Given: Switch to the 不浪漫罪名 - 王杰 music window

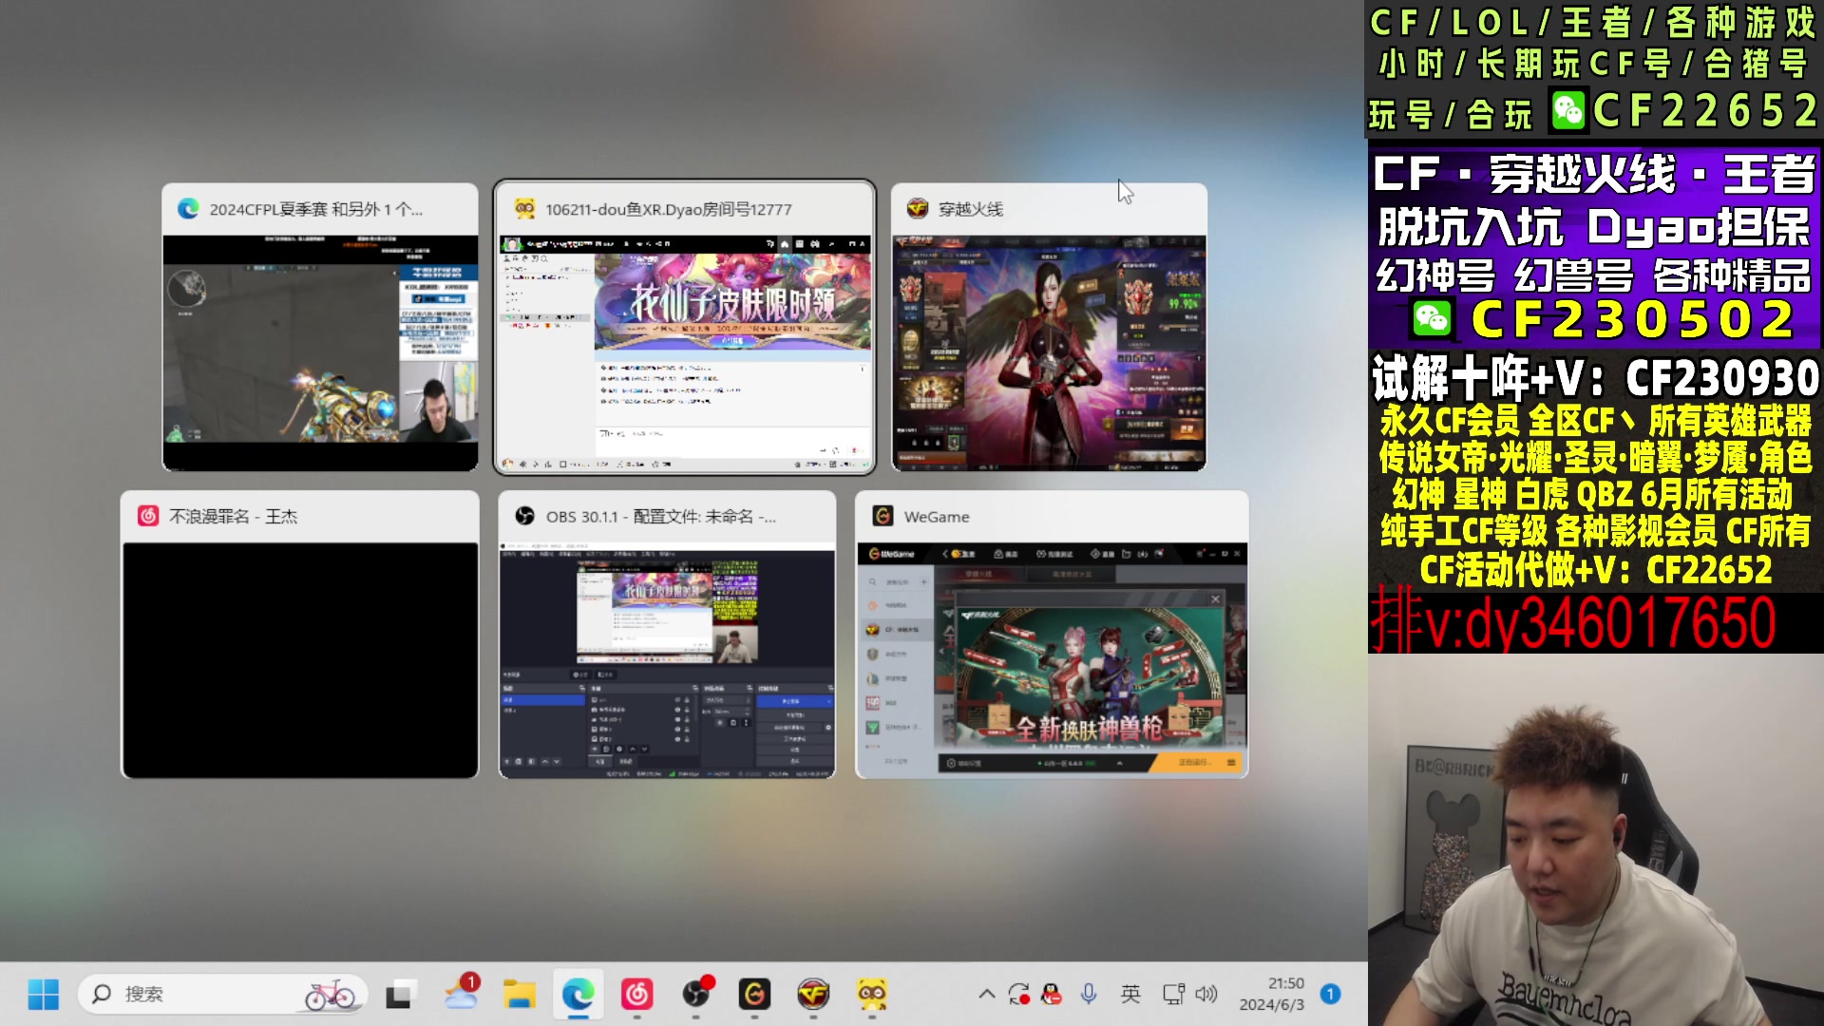Looking at the screenshot, I should [299, 635].
